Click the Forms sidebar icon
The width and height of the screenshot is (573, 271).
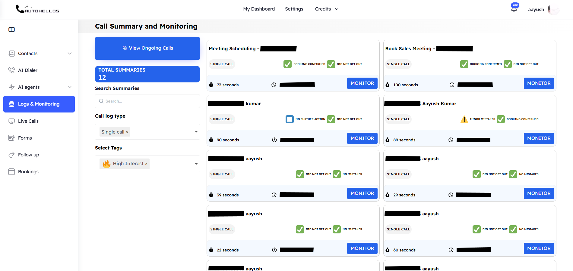(x=11, y=138)
